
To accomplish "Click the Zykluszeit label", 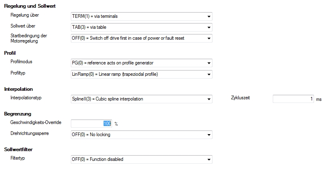I will pos(240,98).
